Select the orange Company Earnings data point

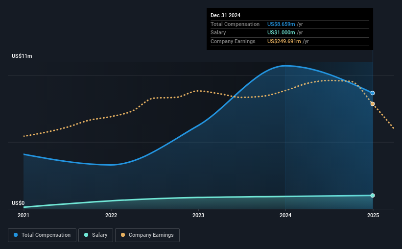click(373, 104)
